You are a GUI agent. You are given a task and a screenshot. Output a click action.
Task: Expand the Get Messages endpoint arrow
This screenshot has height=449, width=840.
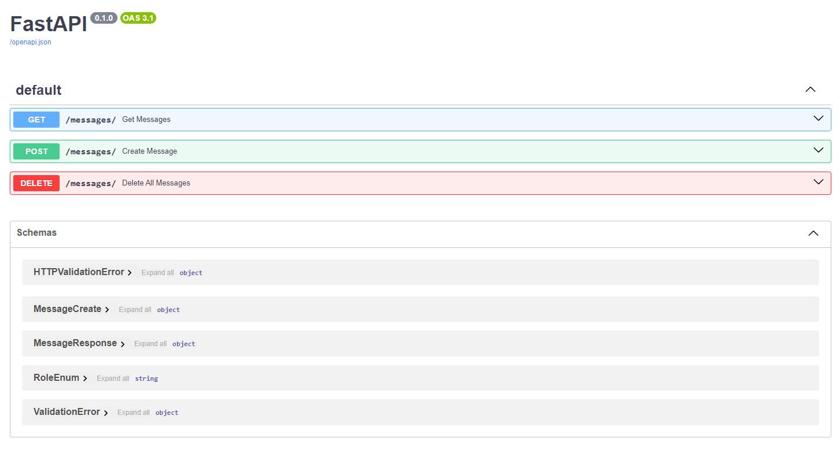click(x=819, y=118)
